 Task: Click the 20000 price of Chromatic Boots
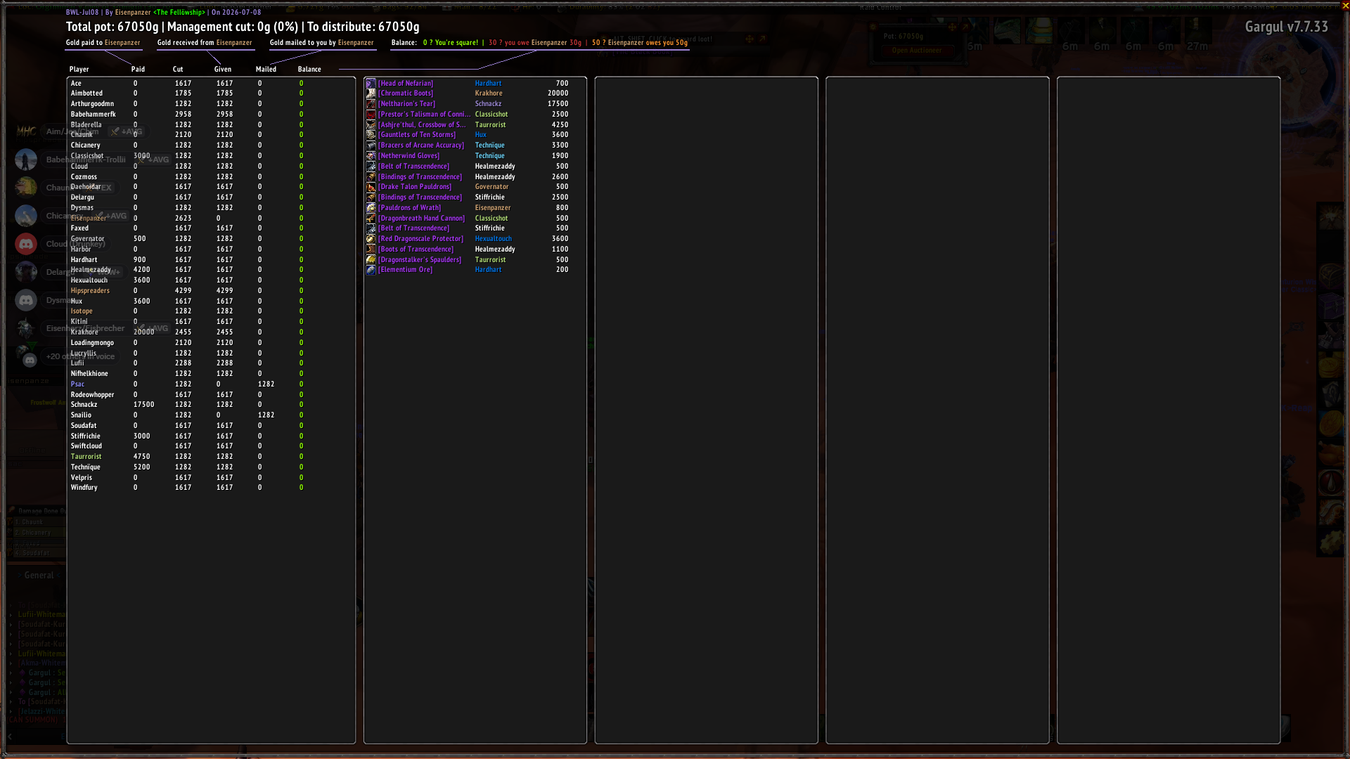(x=558, y=93)
